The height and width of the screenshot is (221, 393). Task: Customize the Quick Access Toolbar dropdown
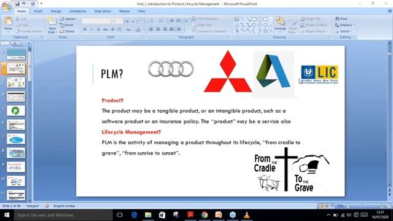click(41, 4)
